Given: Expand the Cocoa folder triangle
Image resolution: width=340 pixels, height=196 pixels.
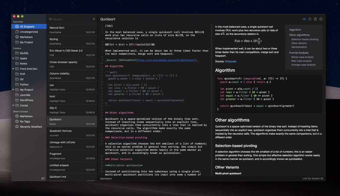Looking at the screenshot, I should (13, 105).
